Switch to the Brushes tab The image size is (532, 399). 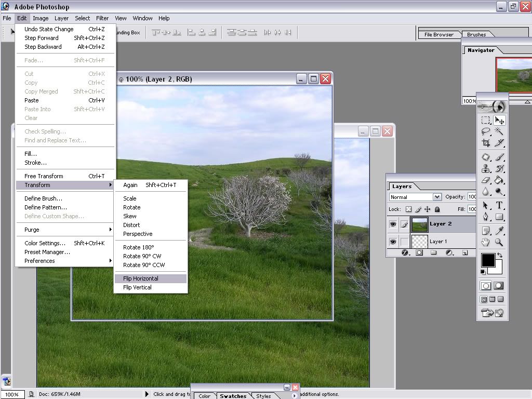coord(476,35)
